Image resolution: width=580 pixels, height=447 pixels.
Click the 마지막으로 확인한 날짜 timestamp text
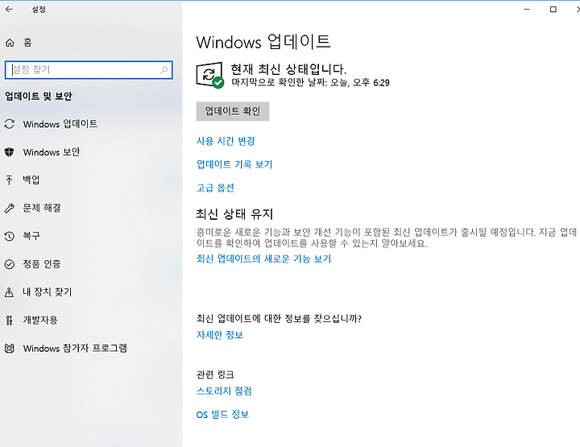(x=310, y=82)
